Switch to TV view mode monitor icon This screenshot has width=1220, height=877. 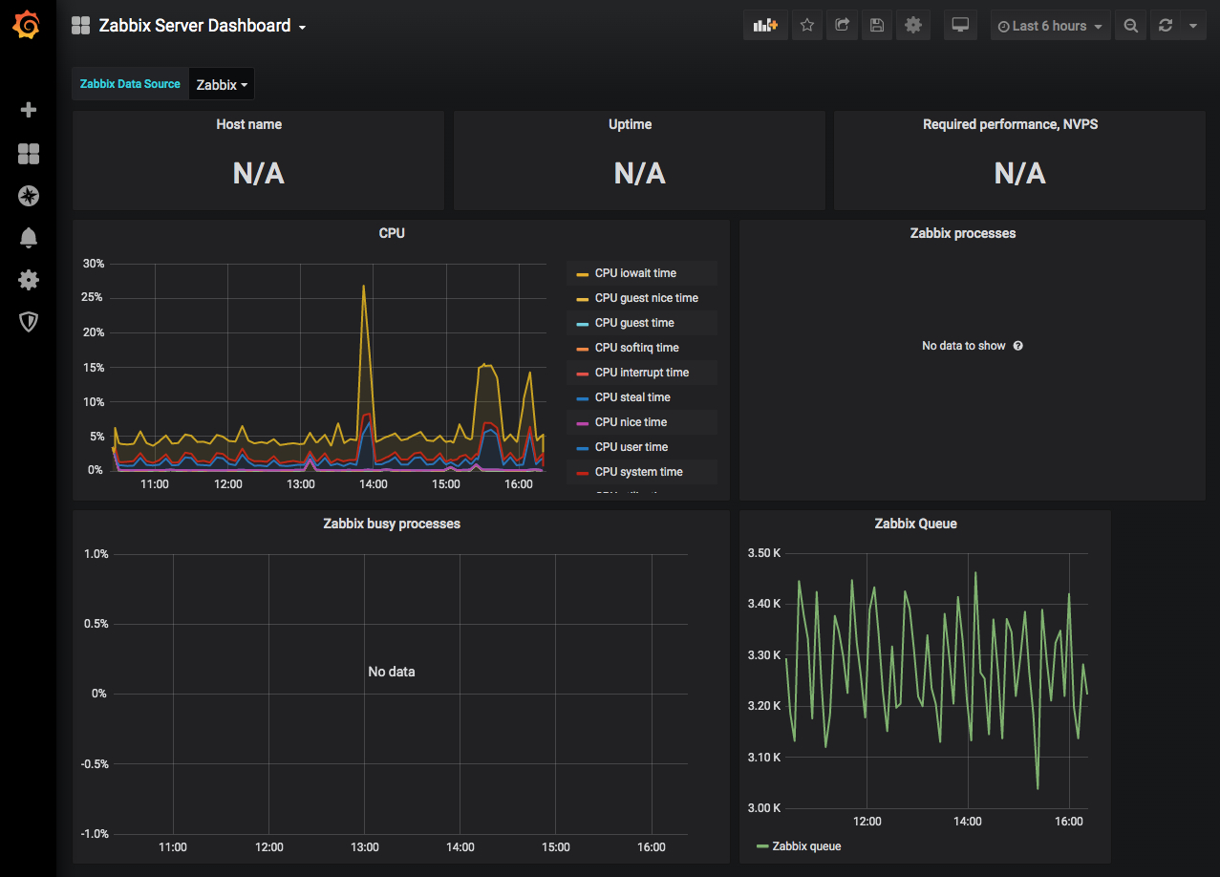pyautogui.click(x=961, y=26)
